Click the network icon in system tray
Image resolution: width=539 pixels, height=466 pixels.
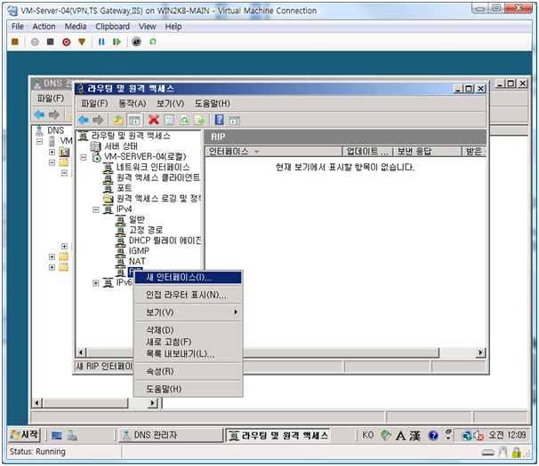467,436
